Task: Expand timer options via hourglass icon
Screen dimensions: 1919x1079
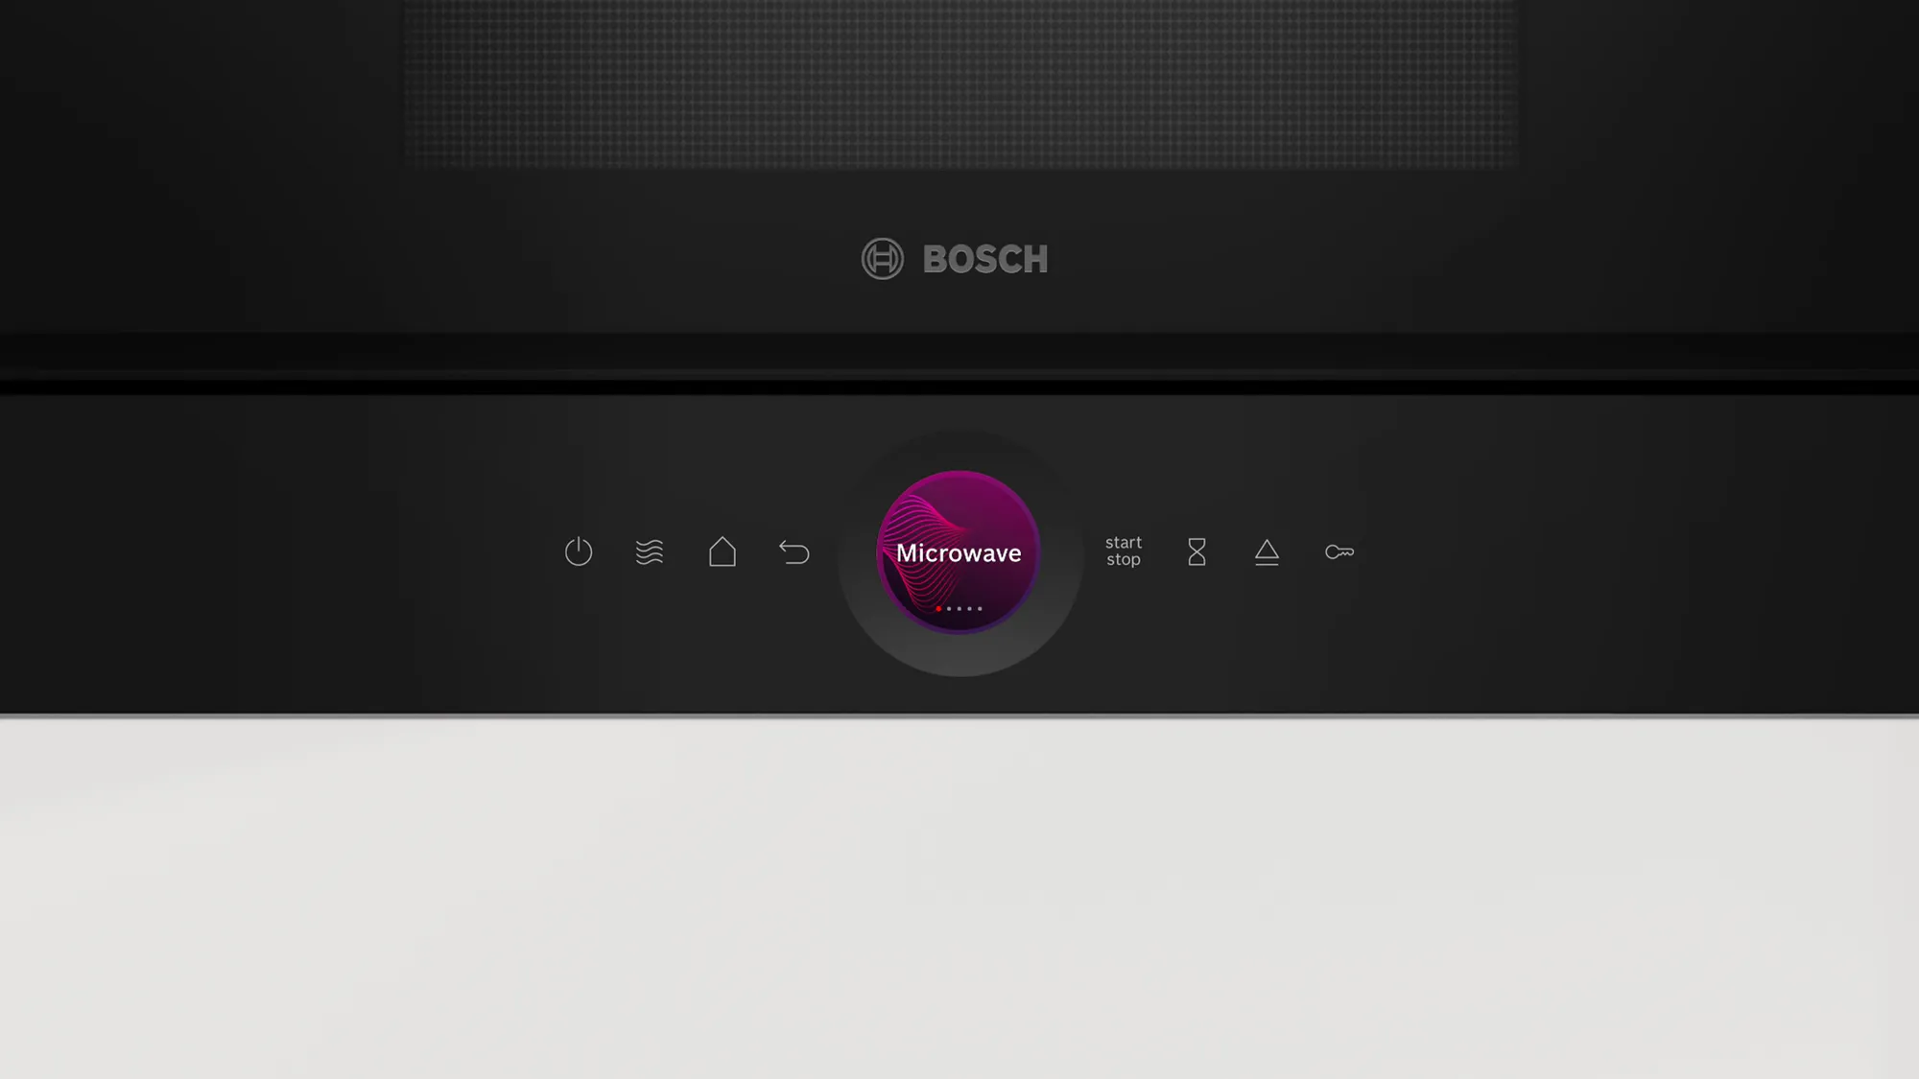Action: pos(1196,551)
